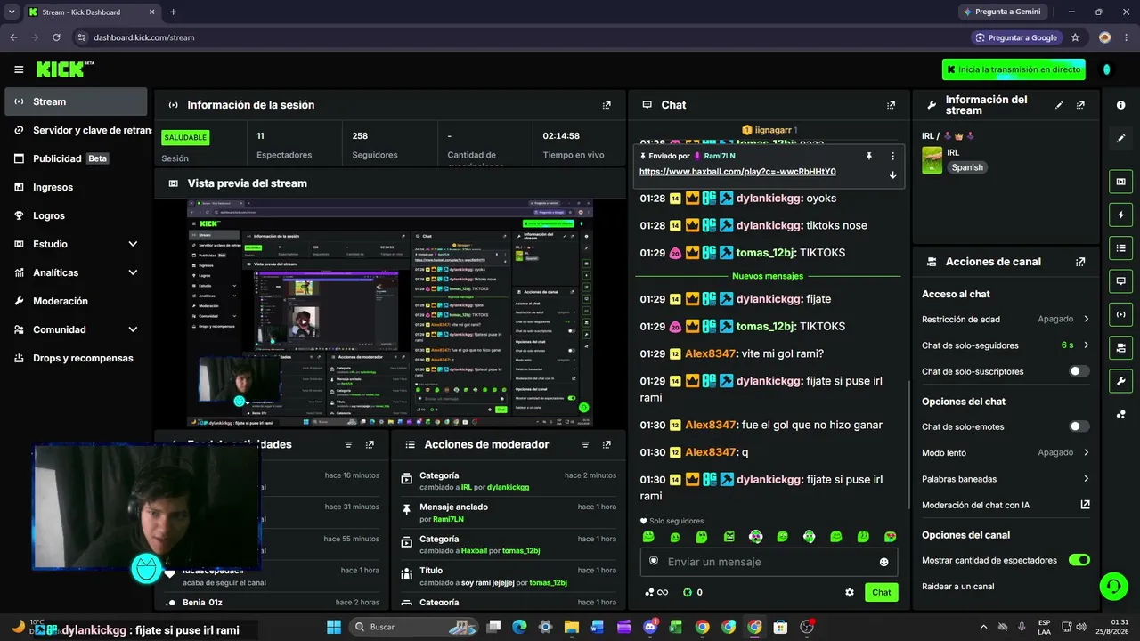Open Logros in the sidebar

pyautogui.click(x=76, y=215)
